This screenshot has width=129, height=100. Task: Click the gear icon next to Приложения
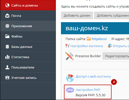(7, 26)
